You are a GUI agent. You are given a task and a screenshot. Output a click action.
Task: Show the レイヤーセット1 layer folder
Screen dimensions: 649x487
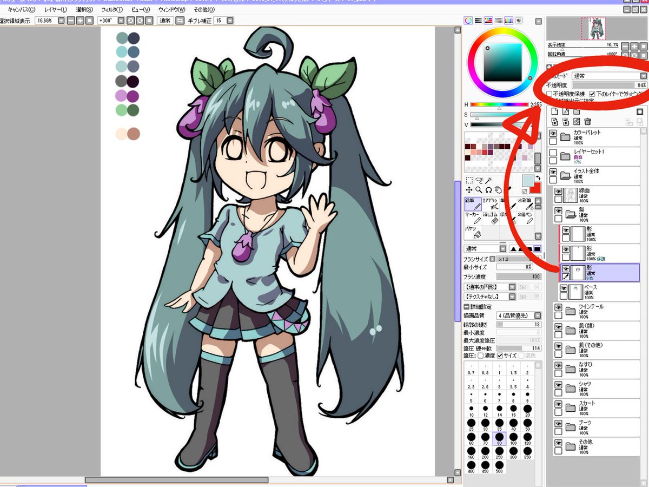tap(553, 154)
